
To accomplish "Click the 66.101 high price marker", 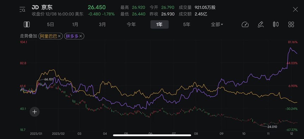I will point(49,79).
